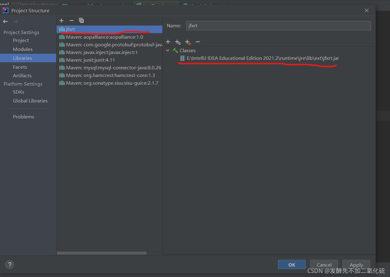Select Maven sisu-guice:2.1.7 library
Viewport: 390px width, 277px height.
(110, 83)
